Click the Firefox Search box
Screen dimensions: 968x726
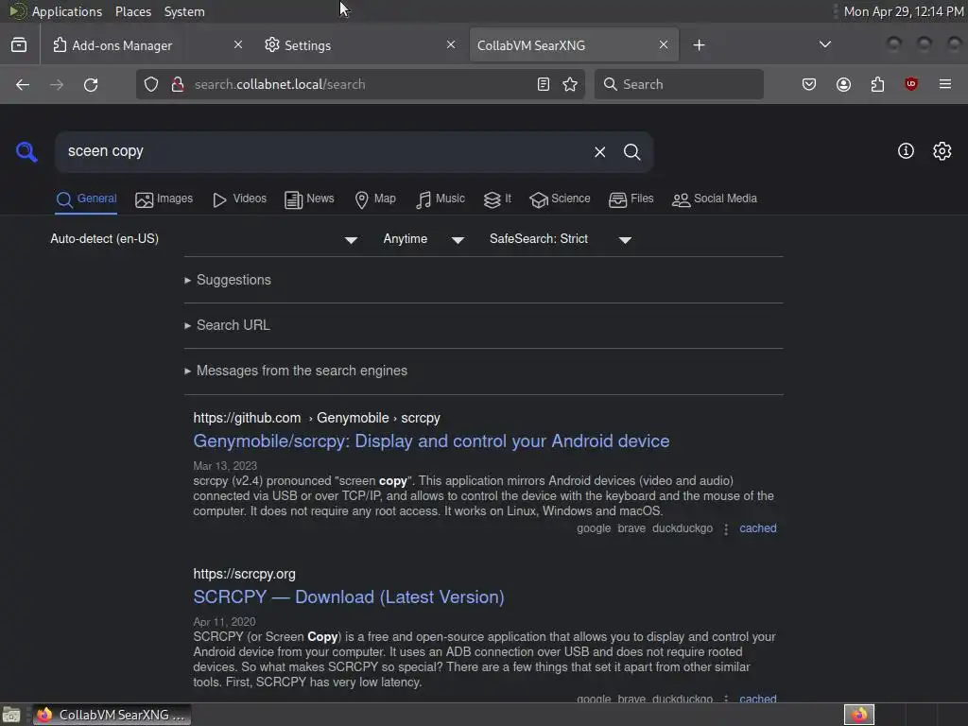click(x=679, y=84)
